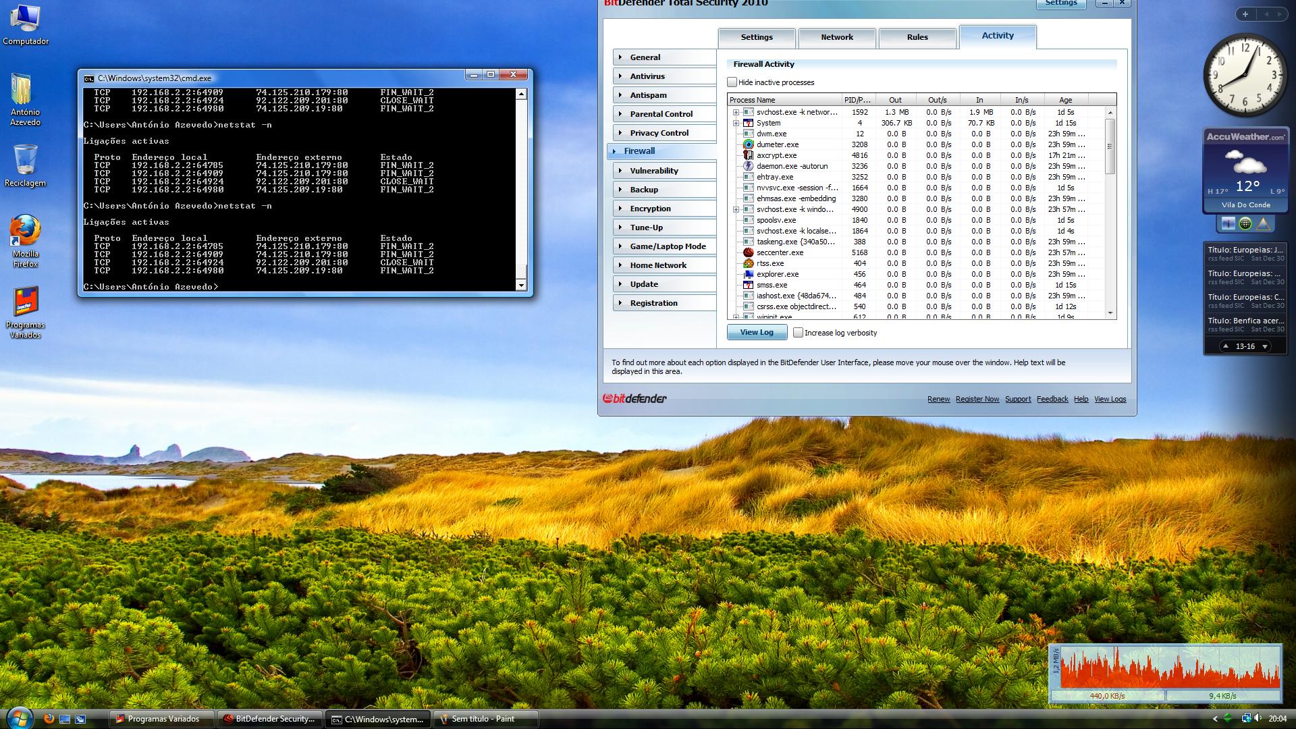The width and height of the screenshot is (1296, 729).
Task: Click the Feedback link
Action: 1052,399
